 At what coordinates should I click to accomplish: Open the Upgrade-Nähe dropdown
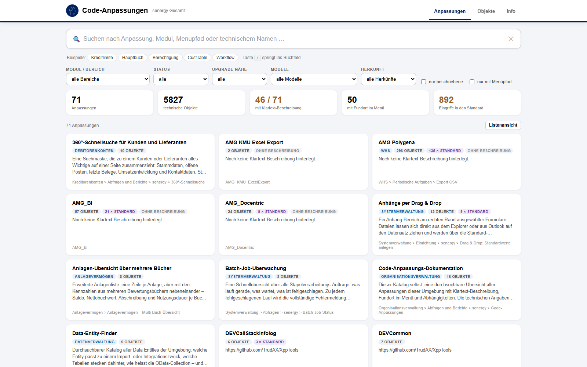[x=240, y=79]
